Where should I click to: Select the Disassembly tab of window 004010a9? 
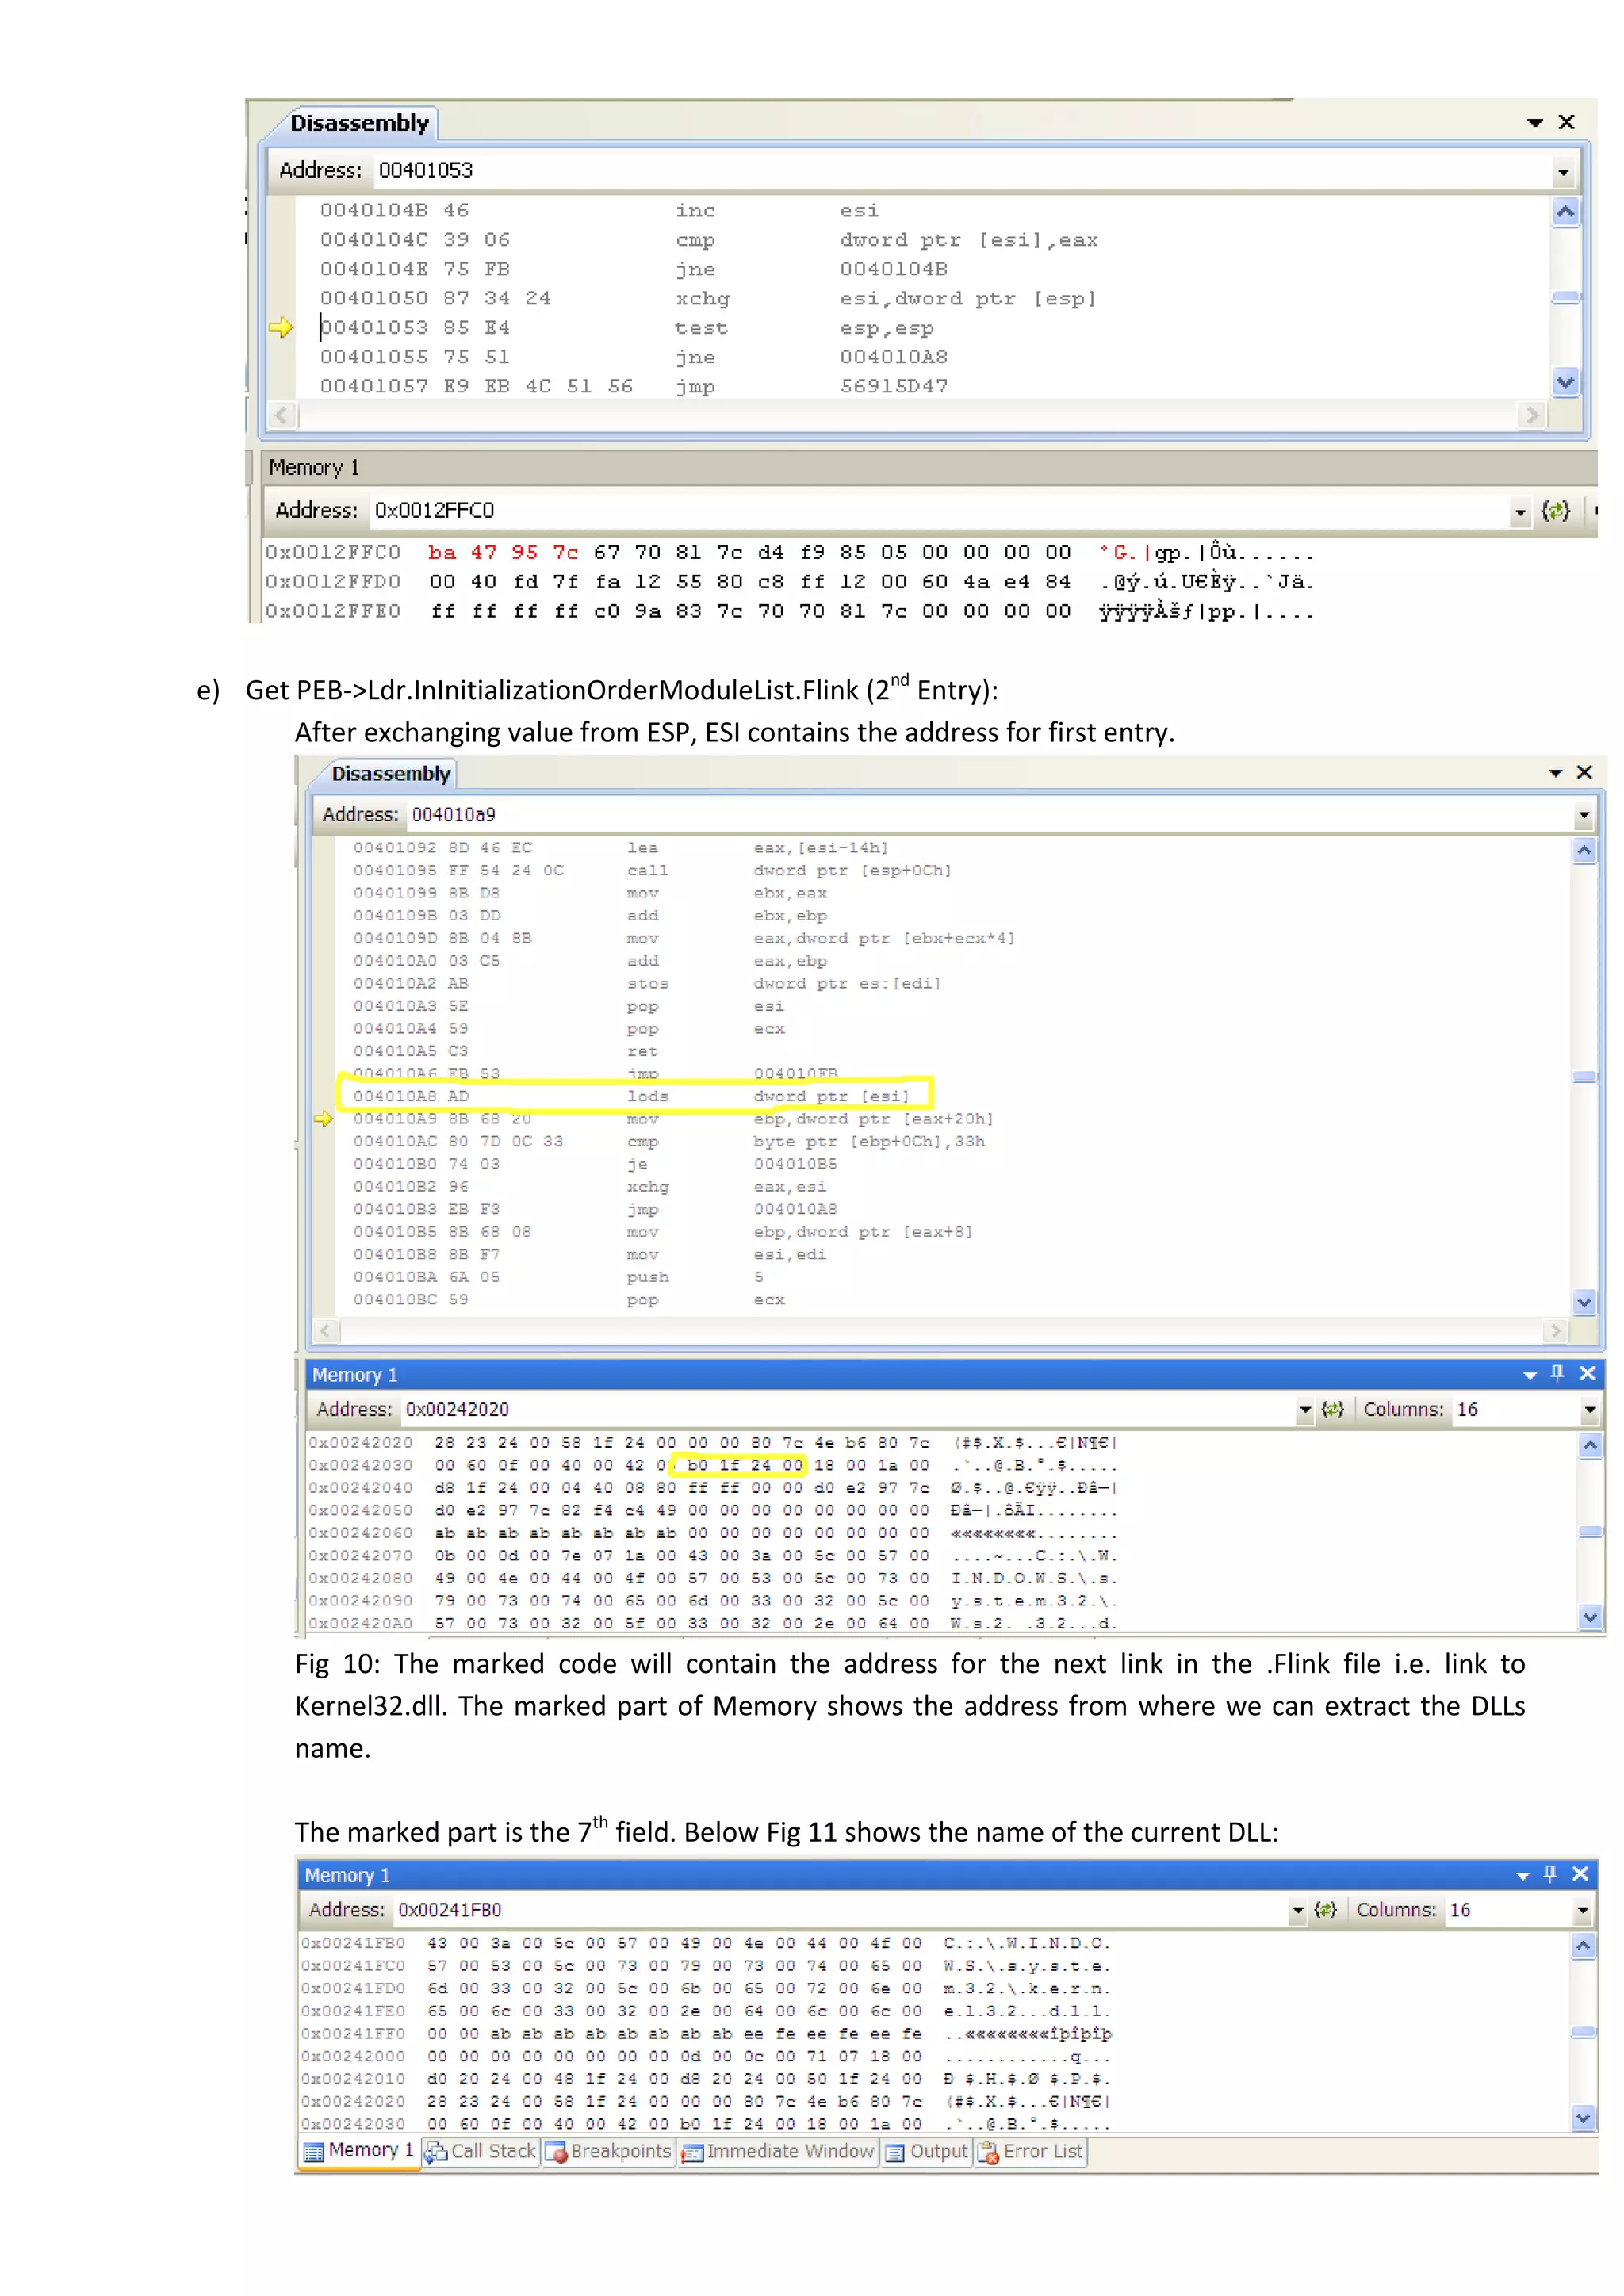coord(391,774)
